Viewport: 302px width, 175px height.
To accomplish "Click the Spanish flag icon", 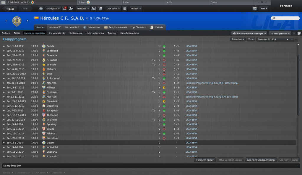I will [36, 18].
